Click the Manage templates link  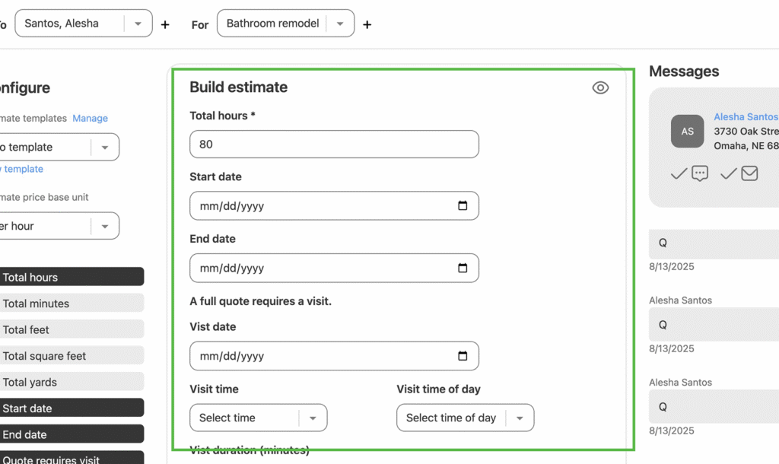pos(90,119)
